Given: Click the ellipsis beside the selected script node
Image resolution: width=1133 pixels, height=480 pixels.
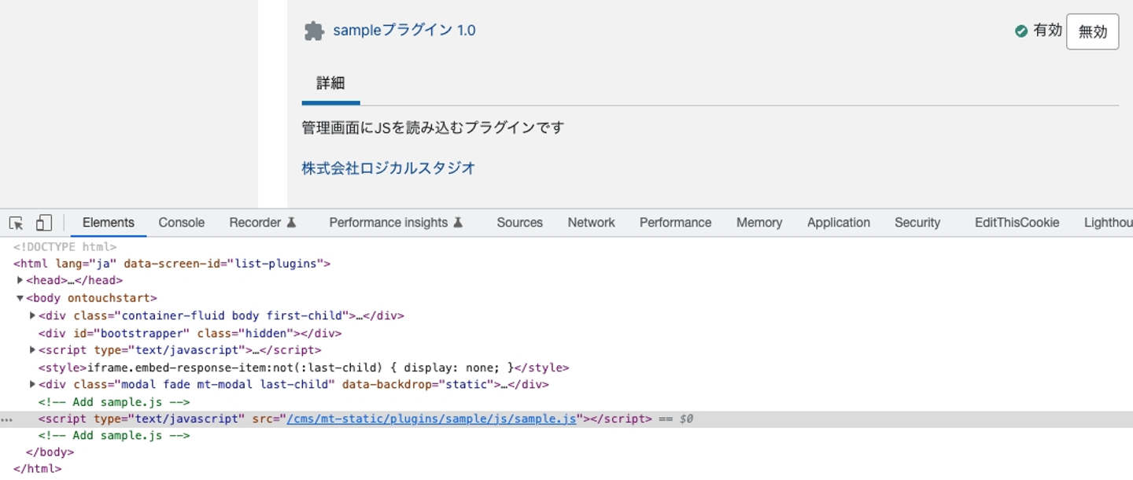Looking at the screenshot, I should point(7,419).
